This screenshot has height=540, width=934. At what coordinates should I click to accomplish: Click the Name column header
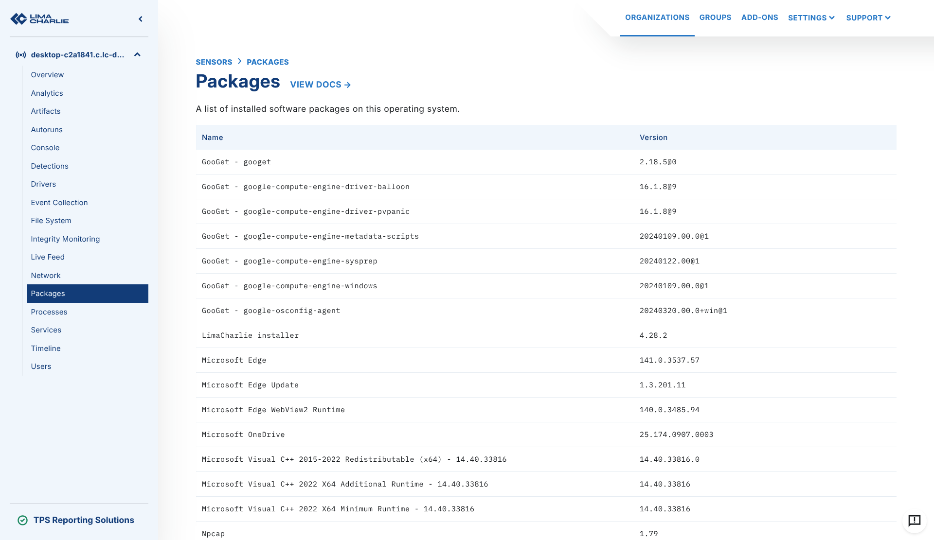click(213, 138)
